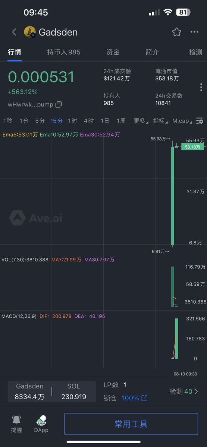Screen dimensions: 207x447
Task: Expand the 更多 timeframe dropdown
Action: [x=141, y=121]
